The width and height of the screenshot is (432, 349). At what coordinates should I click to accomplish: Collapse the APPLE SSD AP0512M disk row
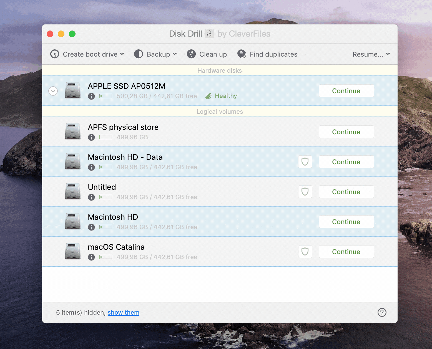(53, 91)
